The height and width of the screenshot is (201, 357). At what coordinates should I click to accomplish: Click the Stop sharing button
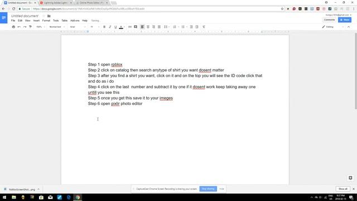(208, 189)
